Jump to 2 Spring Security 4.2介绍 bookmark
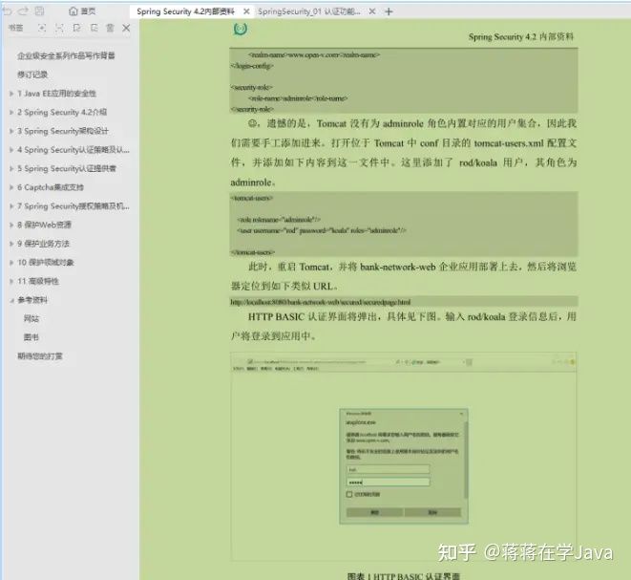The height and width of the screenshot is (580, 631). 61,112
